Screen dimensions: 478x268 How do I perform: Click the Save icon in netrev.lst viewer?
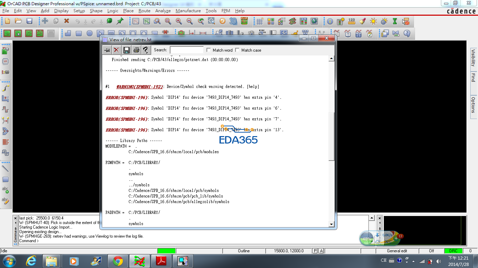tap(126, 50)
